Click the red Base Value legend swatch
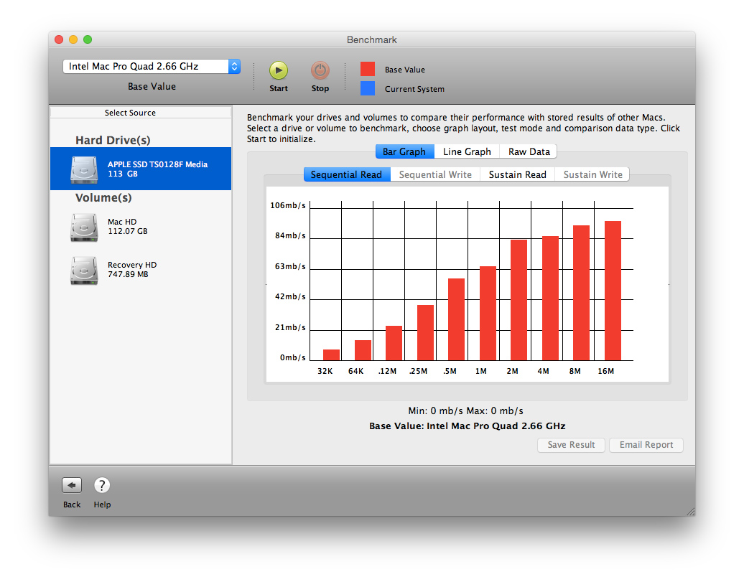The image size is (744, 582). point(368,69)
